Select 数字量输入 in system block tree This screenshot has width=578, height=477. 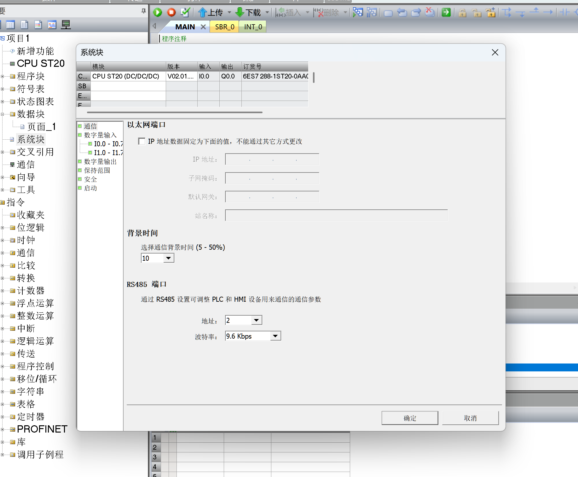click(100, 135)
